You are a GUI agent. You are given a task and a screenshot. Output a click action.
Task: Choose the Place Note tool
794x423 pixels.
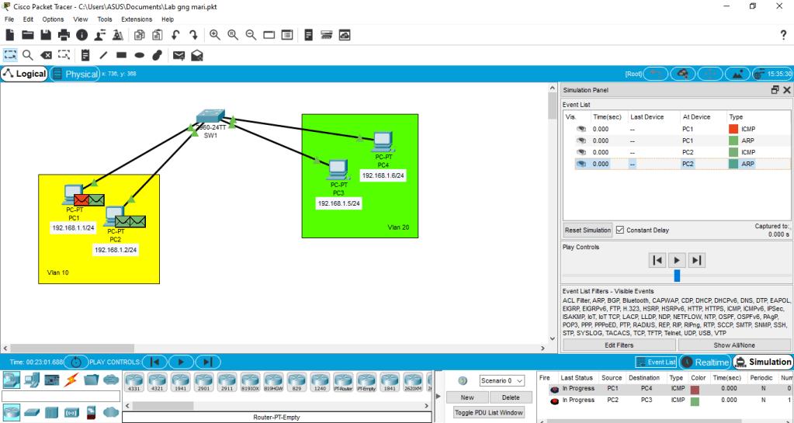point(85,55)
